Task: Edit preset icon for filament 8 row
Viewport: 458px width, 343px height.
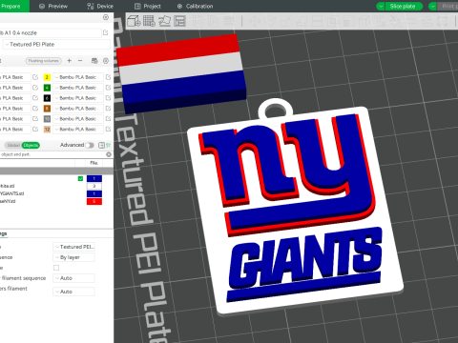Action: pyautogui.click(x=108, y=109)
